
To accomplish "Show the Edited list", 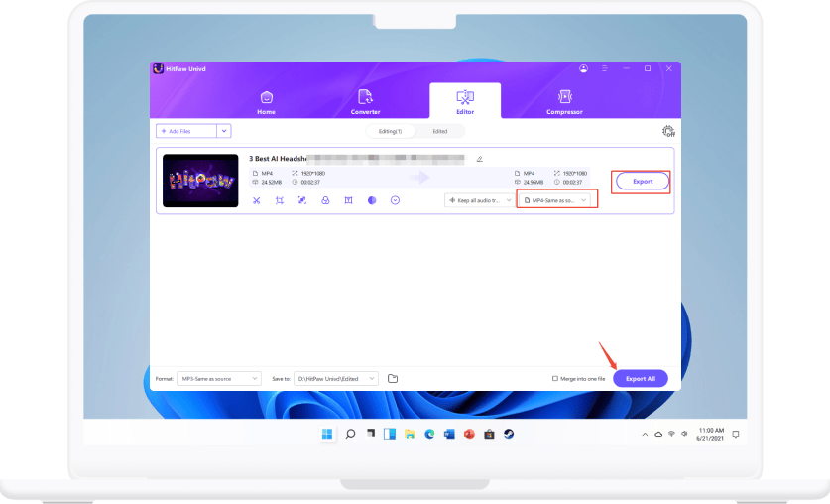I will [x=440, y=131].
